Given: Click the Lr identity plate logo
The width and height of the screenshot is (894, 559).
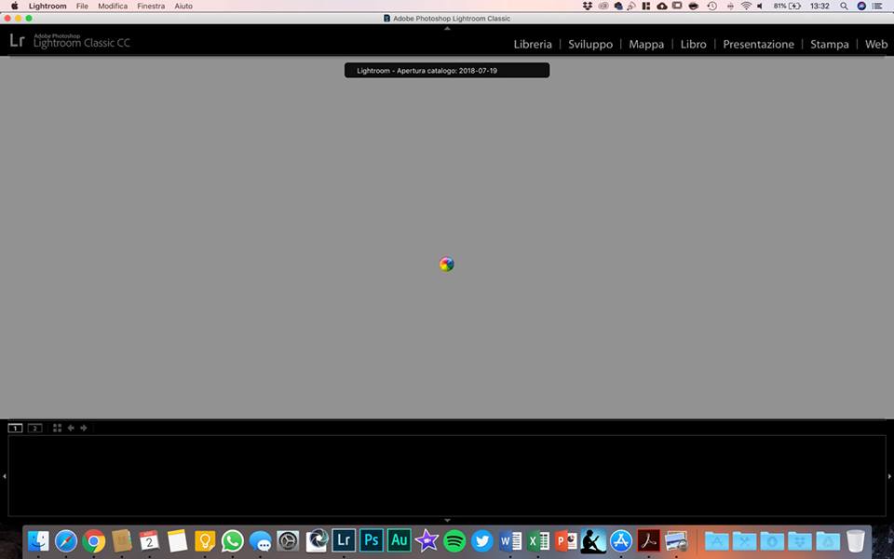Looking at the screenshot, I should [17, 40].
